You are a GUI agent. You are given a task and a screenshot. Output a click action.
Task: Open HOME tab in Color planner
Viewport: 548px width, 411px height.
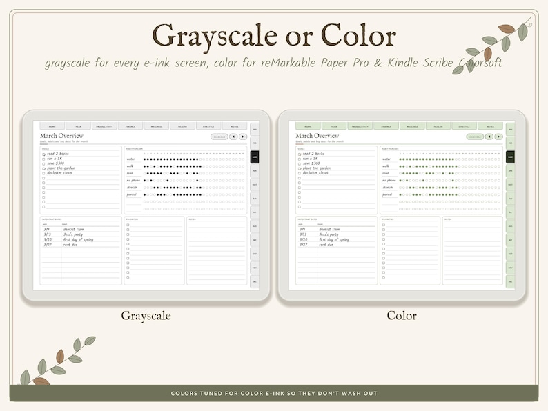(309, 126)
